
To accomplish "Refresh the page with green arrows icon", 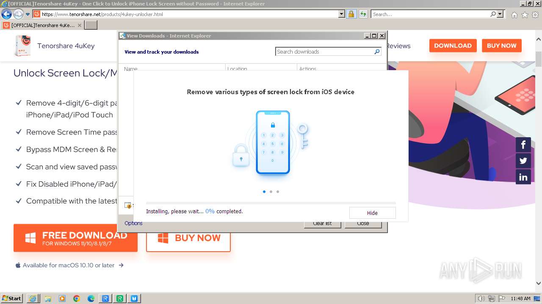I will point(363,14).
